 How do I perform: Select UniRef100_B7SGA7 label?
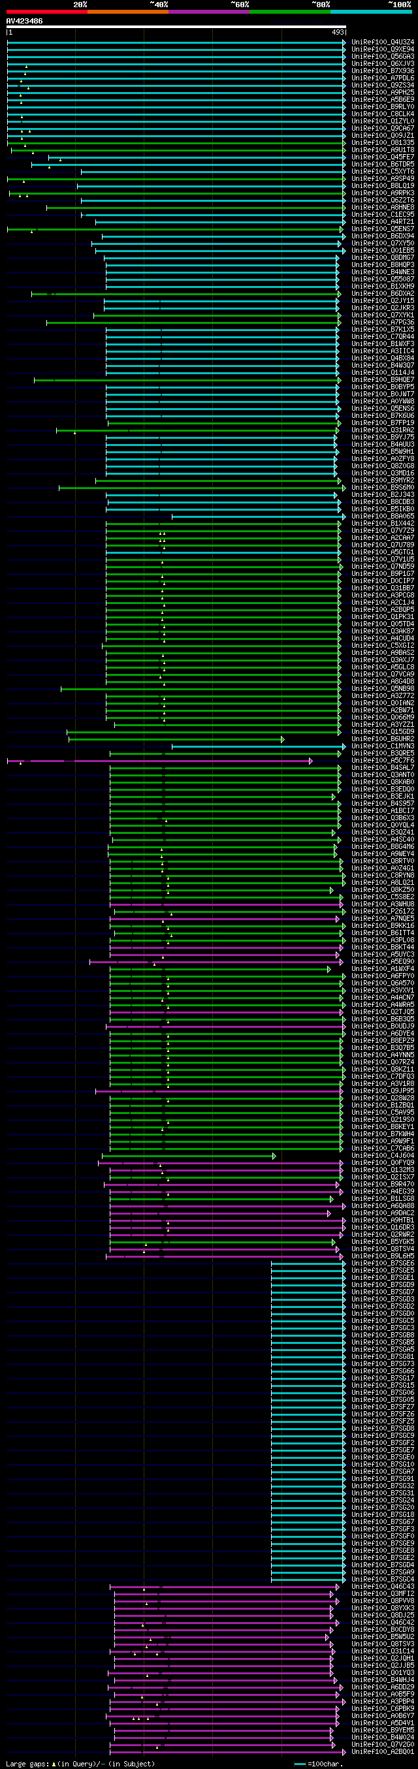pyautogui.click(x=382, y=1472)
